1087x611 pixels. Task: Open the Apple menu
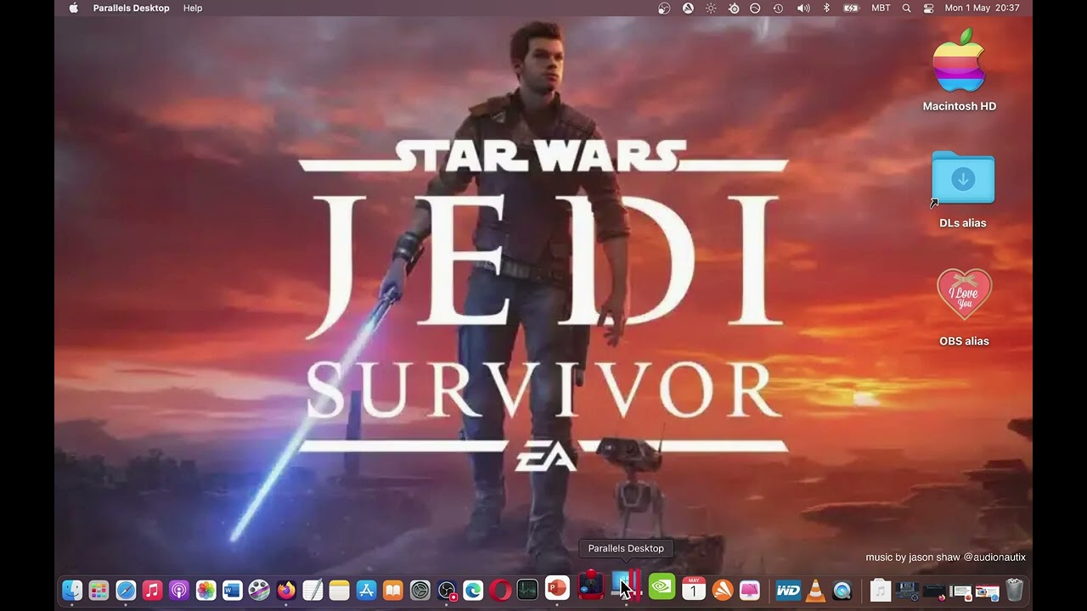(x=73, y=8)
